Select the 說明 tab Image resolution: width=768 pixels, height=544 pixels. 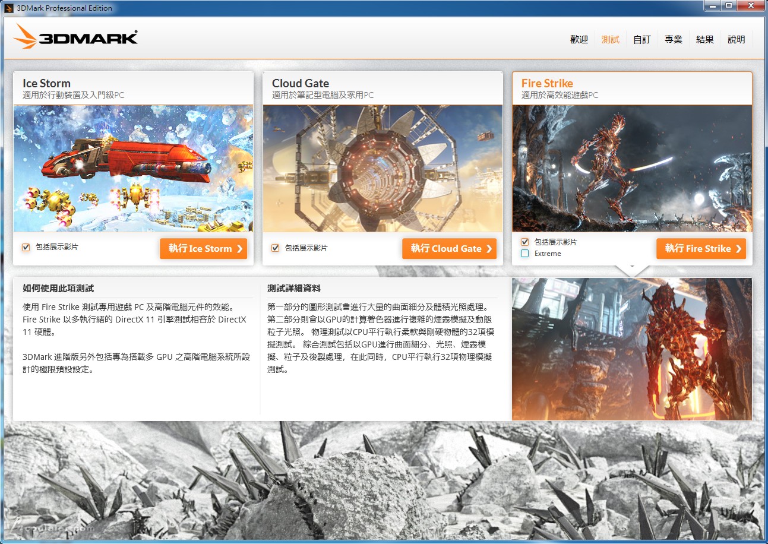[x=737, y=39]
